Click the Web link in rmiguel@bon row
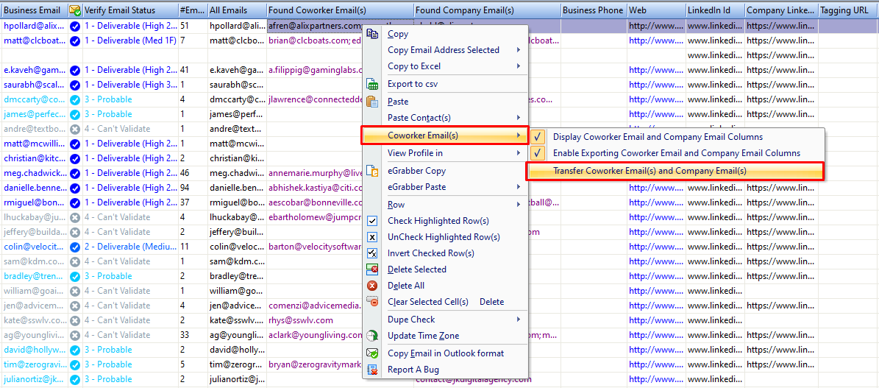The height and width of the screenshot is (388, 879). [x=656, y=202]
